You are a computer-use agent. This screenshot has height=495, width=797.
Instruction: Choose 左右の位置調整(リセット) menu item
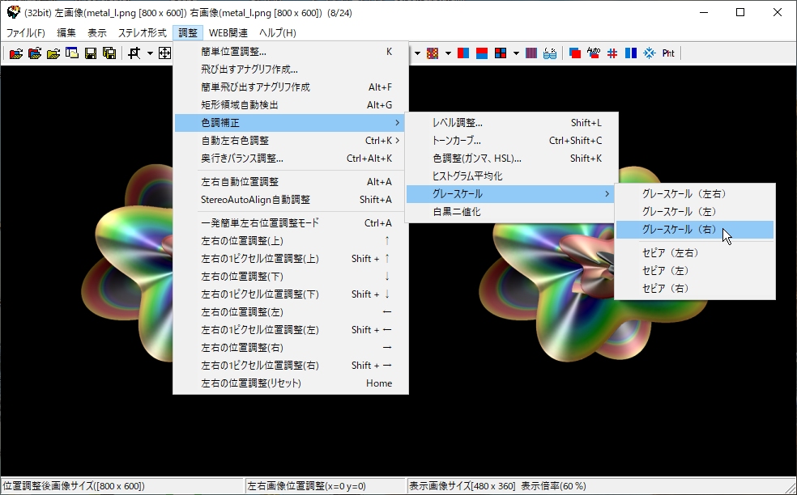(x=290, y=383)
